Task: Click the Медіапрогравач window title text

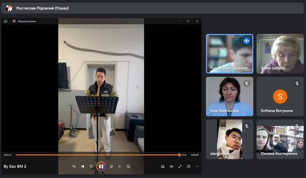Action: pyautogui.click(x=27, y=21)
